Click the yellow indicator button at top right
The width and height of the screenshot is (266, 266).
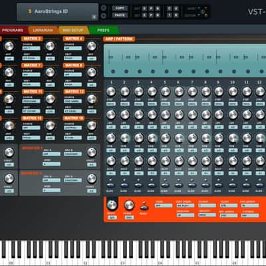pyautogui.click(x=206, y=15)
